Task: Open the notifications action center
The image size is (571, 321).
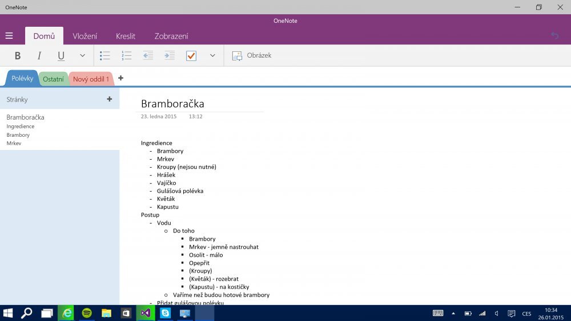Action: [x=511, y=314]
